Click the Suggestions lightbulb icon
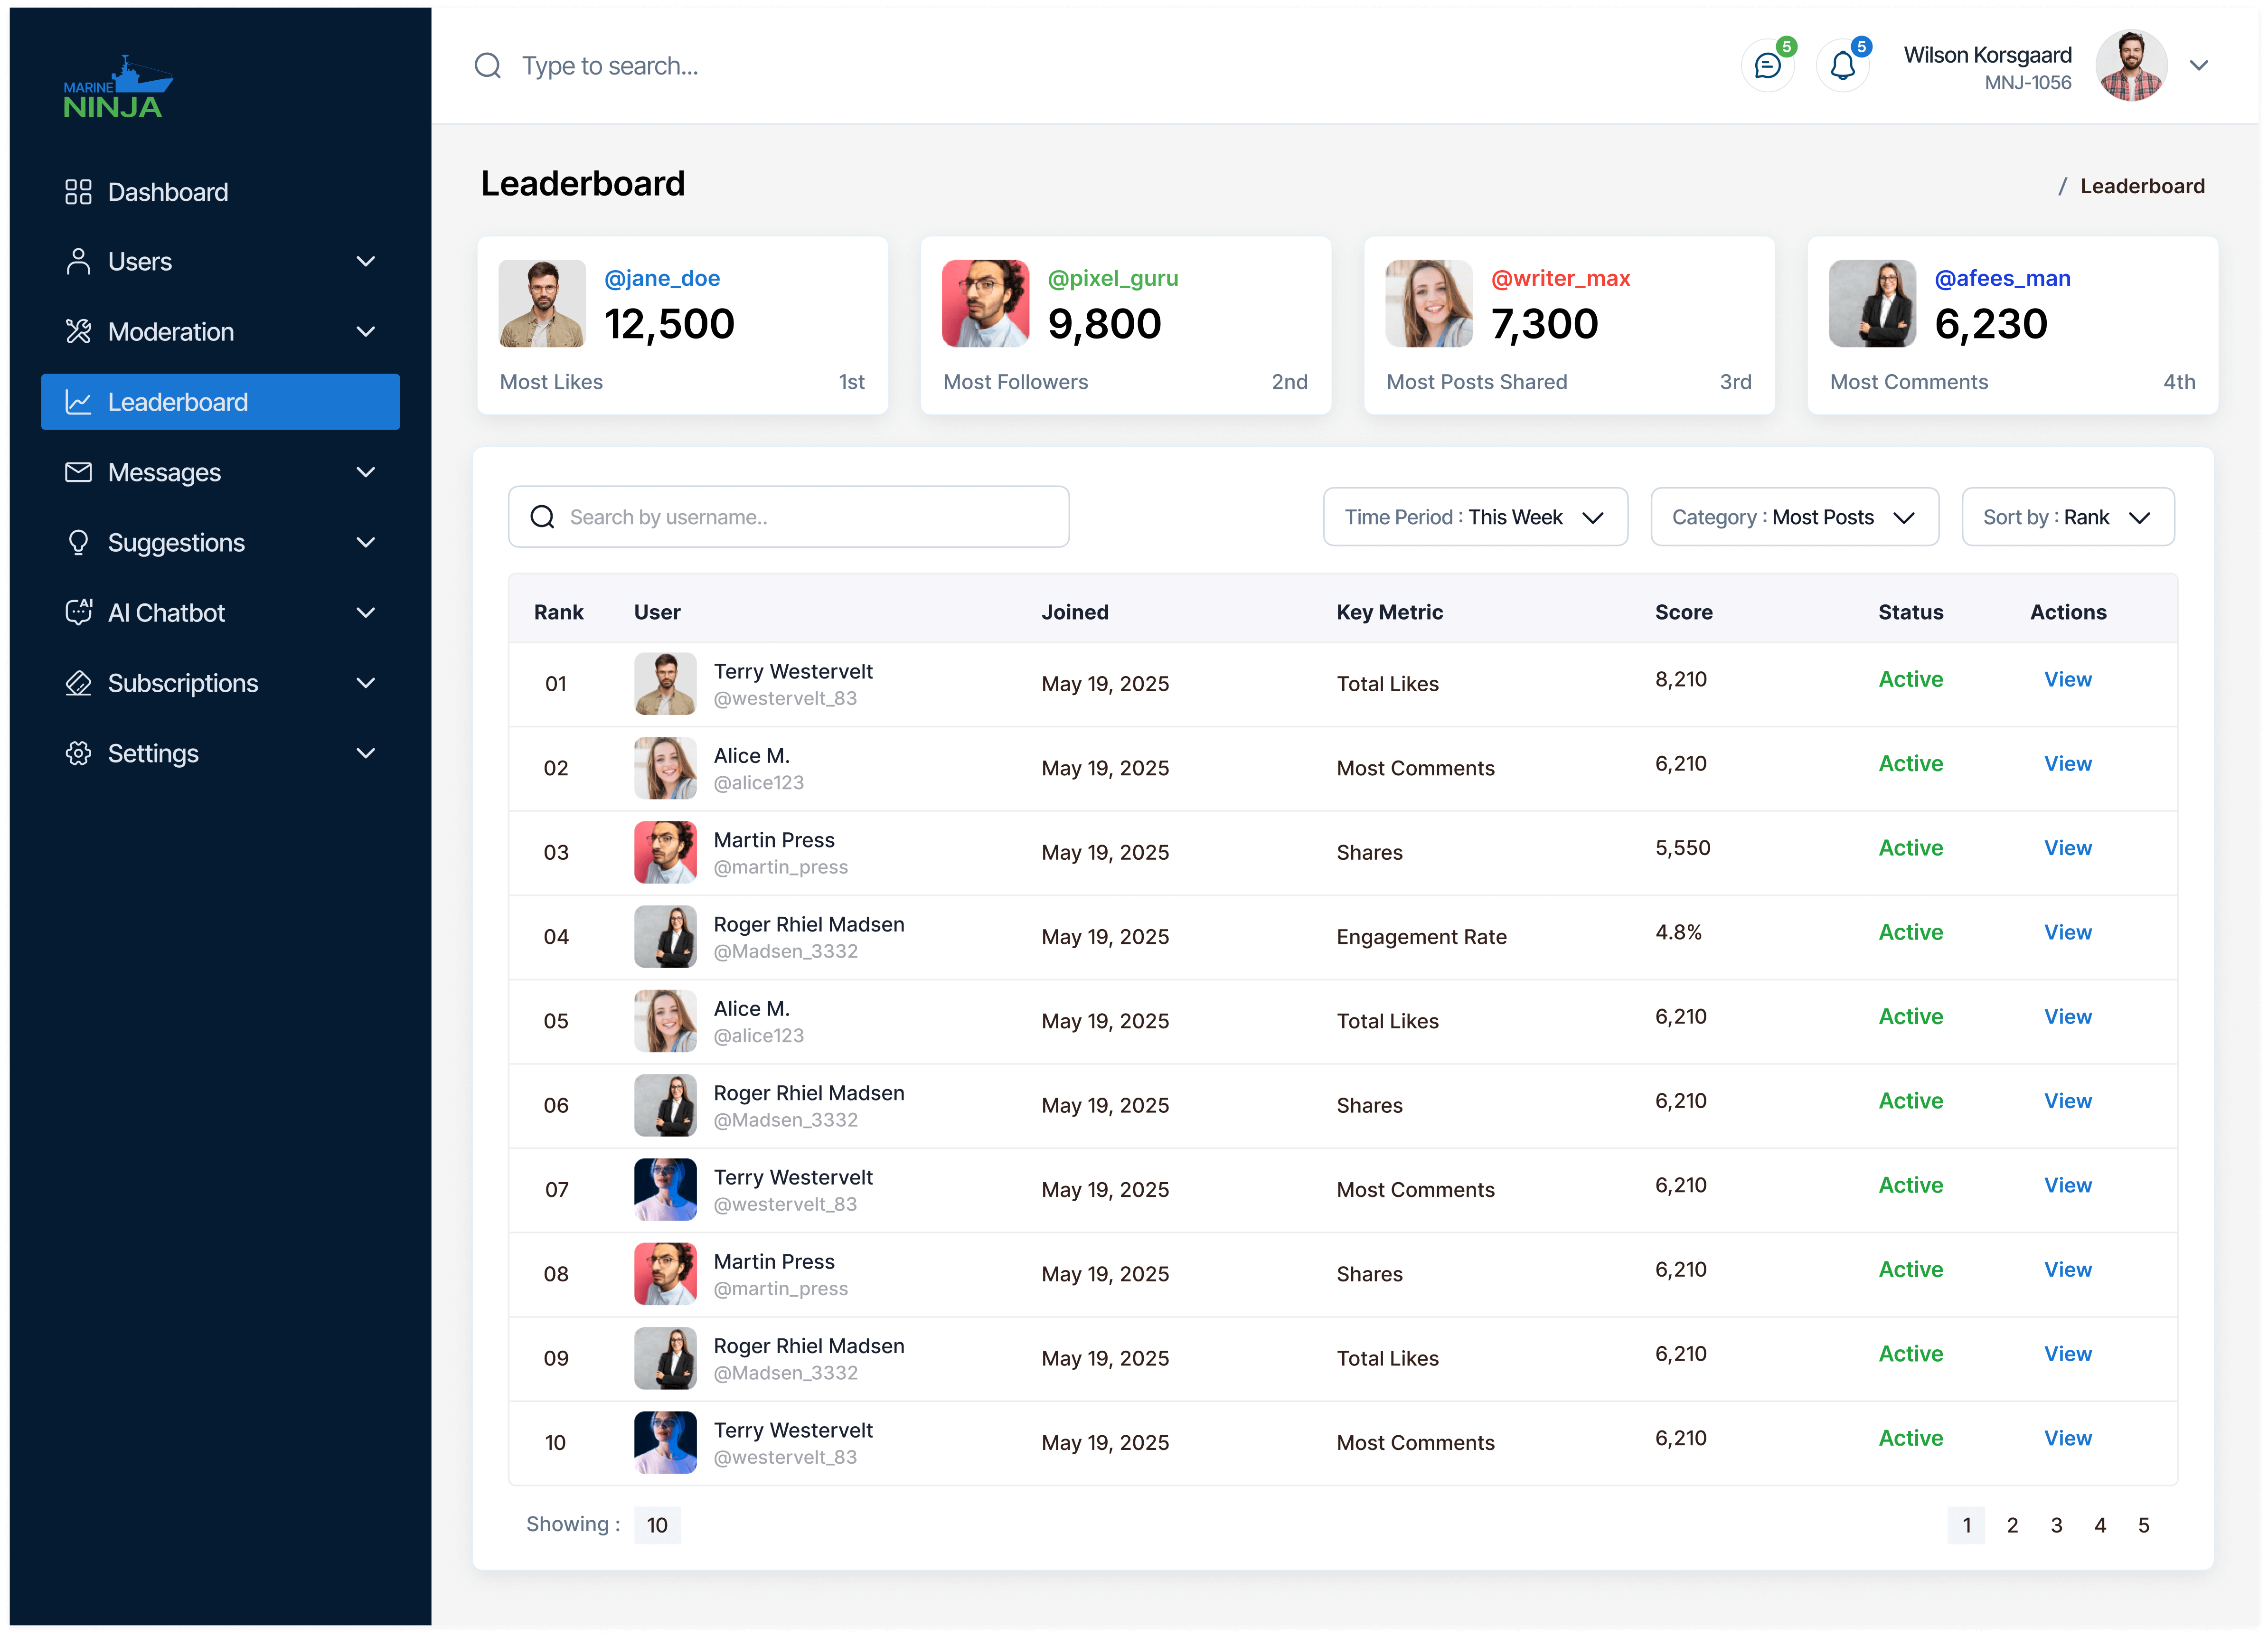This screenshot has width=2268, height=1637. (78, 543)
